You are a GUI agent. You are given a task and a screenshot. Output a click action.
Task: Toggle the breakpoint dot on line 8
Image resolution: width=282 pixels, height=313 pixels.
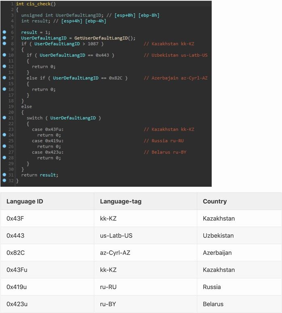tap(4, 44)
